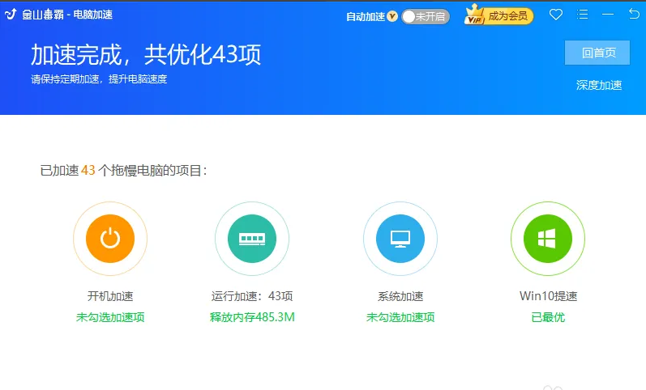Screen dimensions: 646x390
Task: Click the blue monitor icon for system acceleration
Action: click(400, 239)
